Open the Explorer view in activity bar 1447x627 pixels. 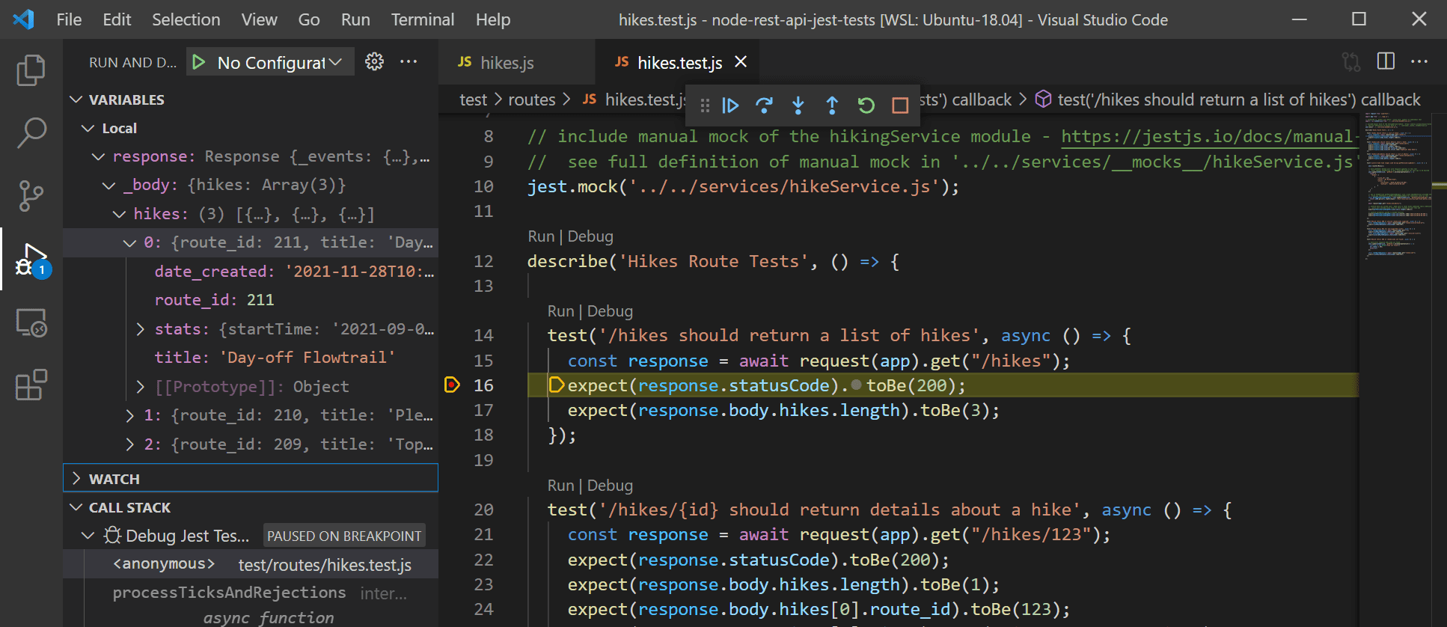31,70
